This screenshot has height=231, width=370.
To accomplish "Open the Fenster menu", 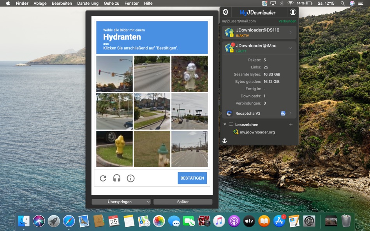I will click(131, 3).
